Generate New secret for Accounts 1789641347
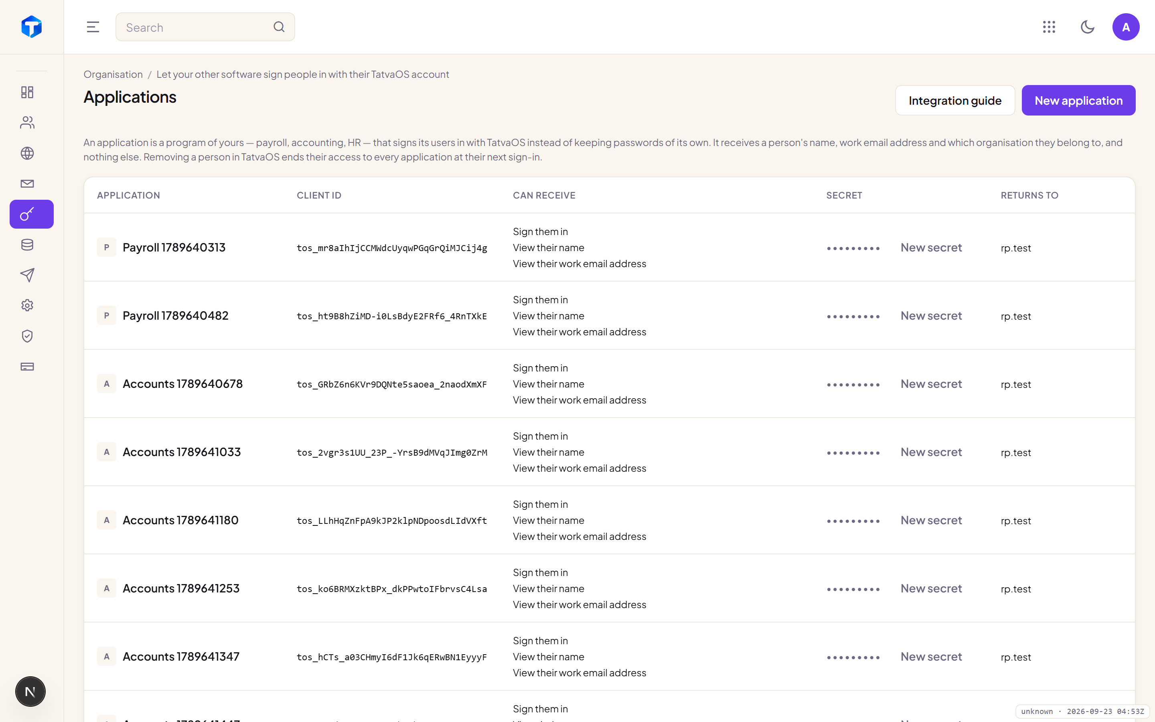Image resolution: width=1155 pixels, height=722 pixels. tap(931, 657)
